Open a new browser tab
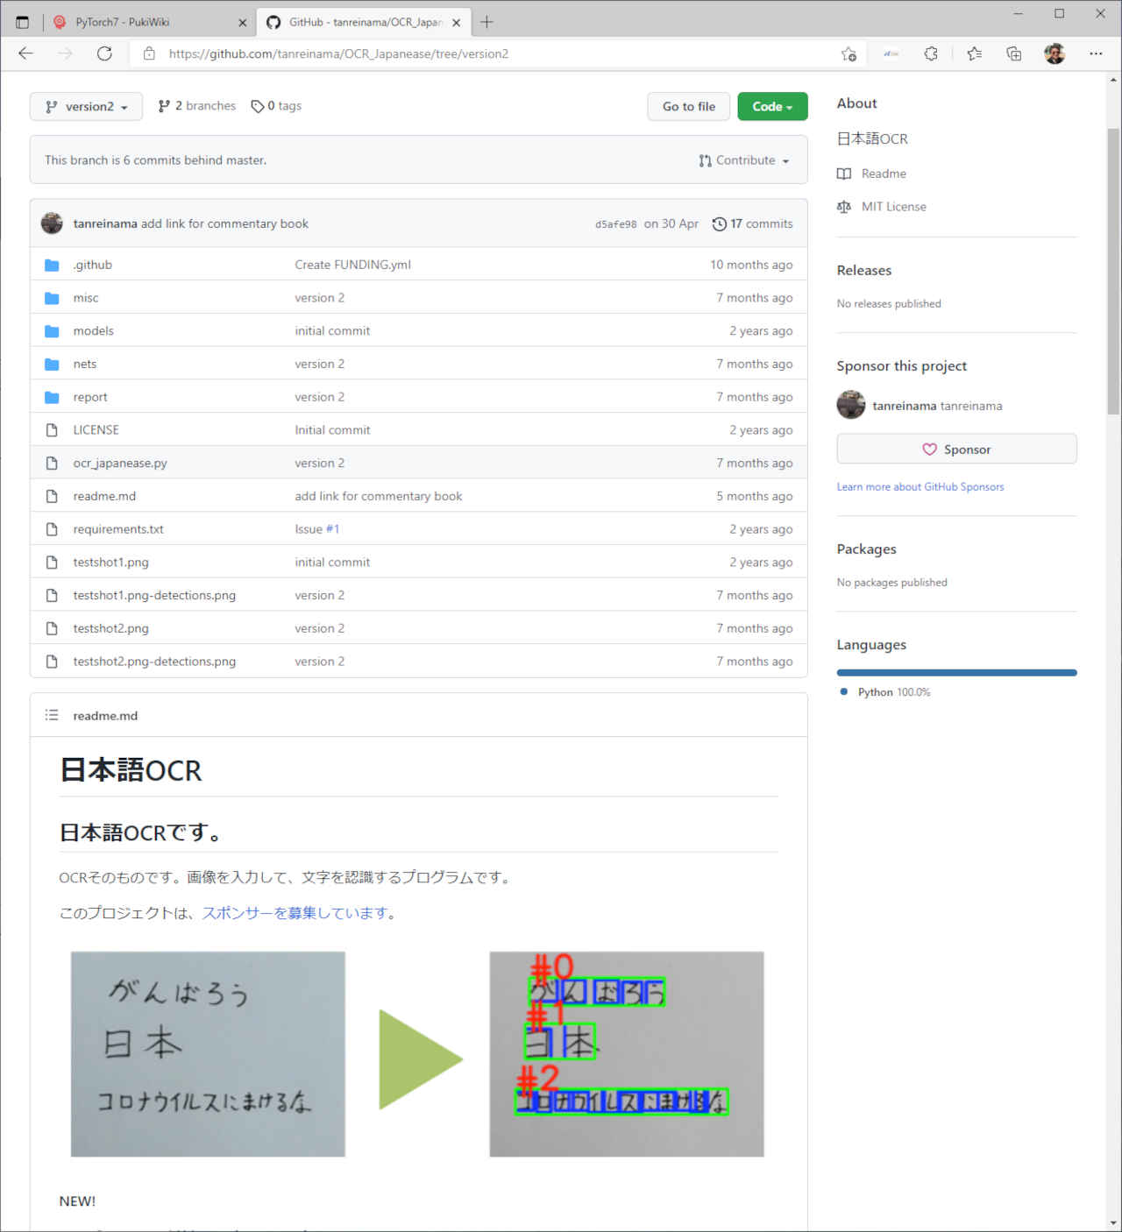The height and width of the screenshot is (1232, 1122). coord(486,22)
